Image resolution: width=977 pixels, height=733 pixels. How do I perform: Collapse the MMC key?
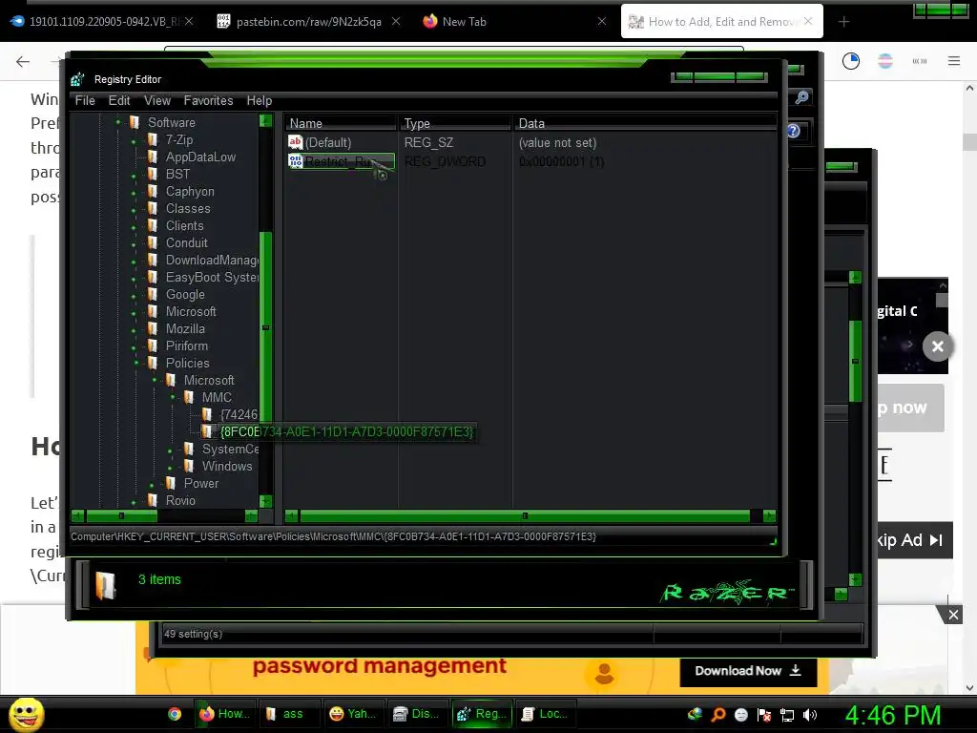coord(173,397)
